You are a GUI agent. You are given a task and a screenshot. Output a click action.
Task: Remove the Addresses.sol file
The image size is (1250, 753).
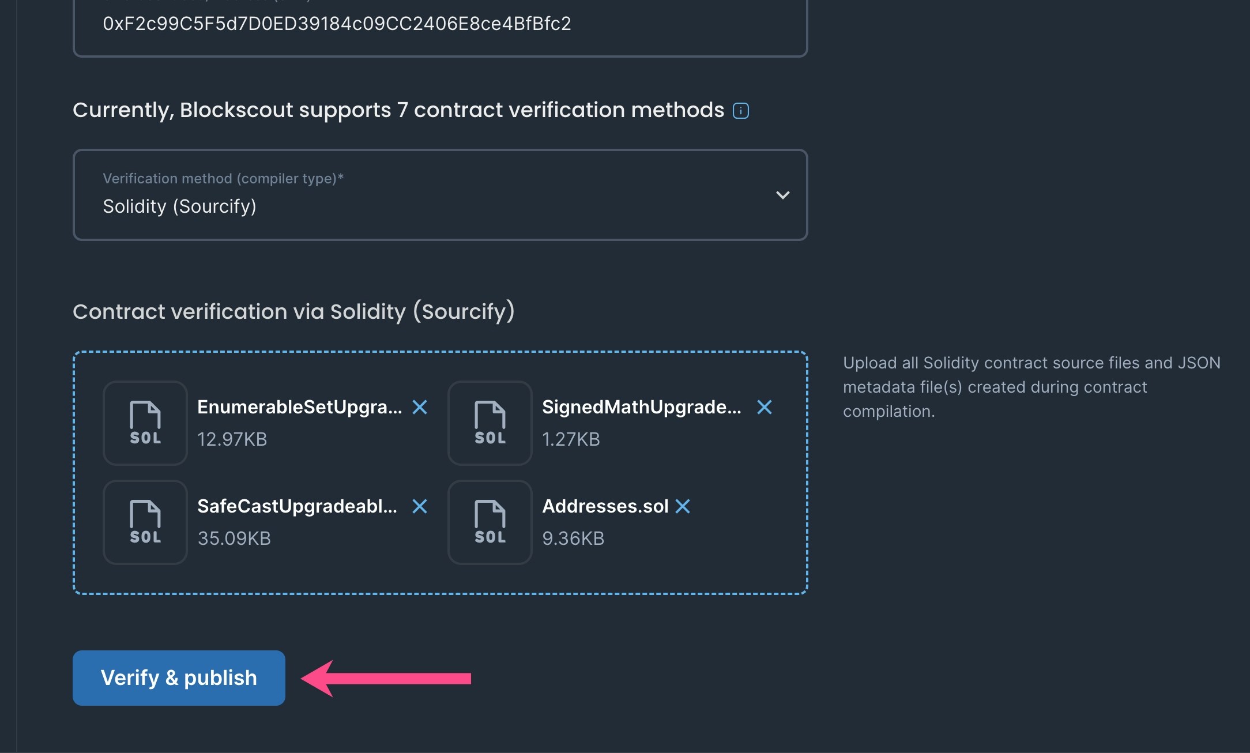pyautogui.click(x=683, y=506)
